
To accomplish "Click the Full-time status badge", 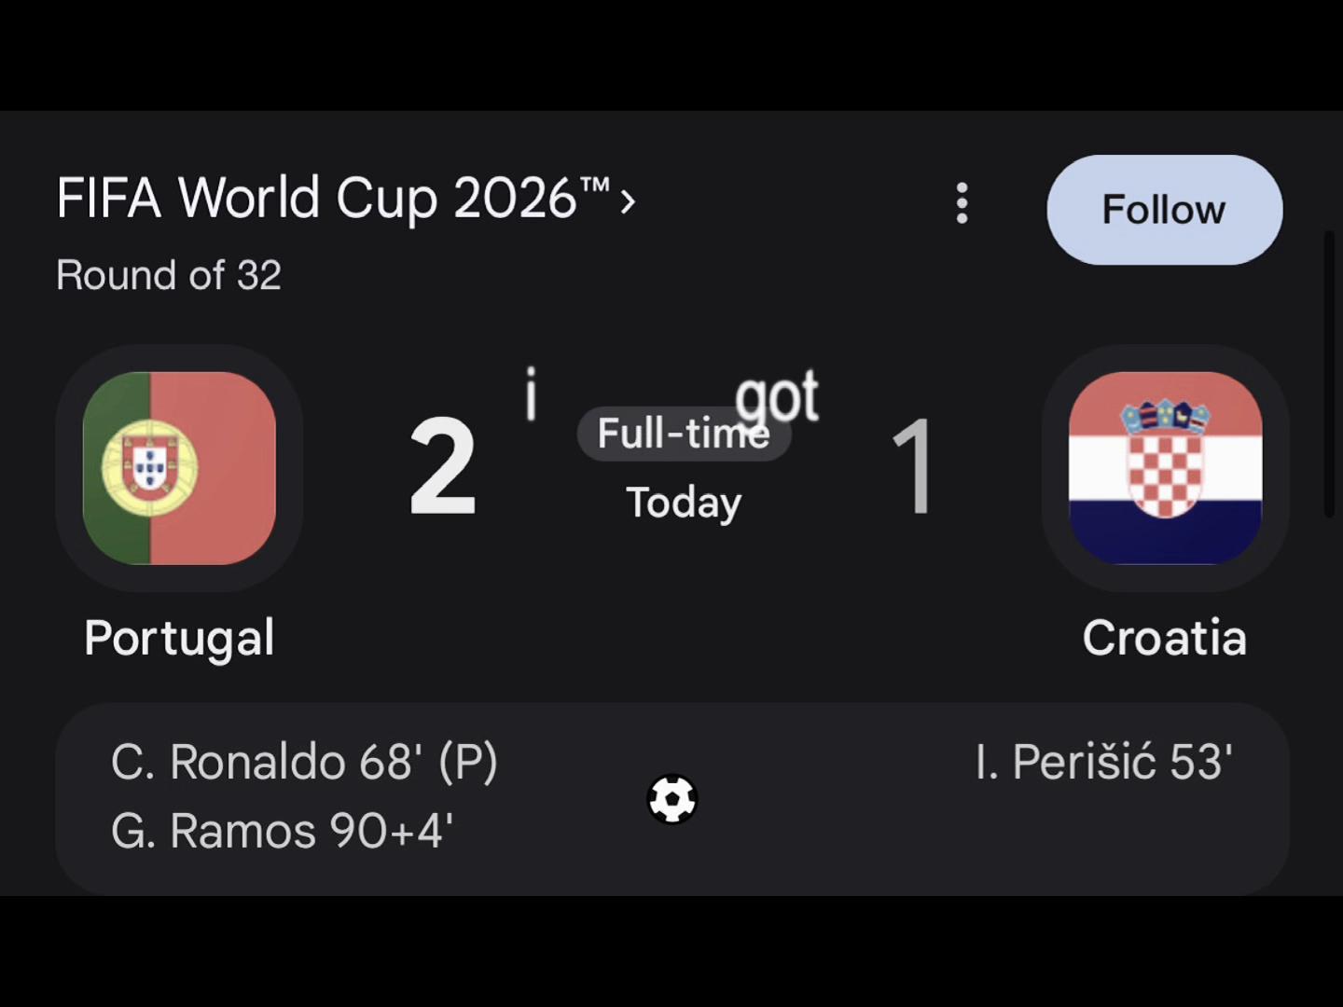I will coord(684,434).
